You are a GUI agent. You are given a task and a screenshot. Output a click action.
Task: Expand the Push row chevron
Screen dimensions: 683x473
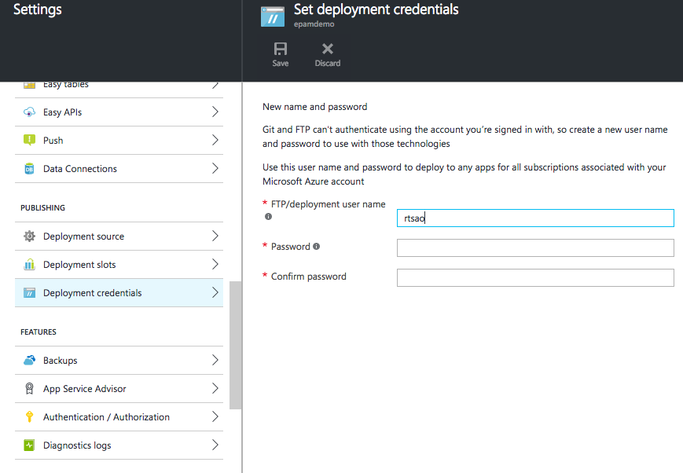click(x=215, y=140)
